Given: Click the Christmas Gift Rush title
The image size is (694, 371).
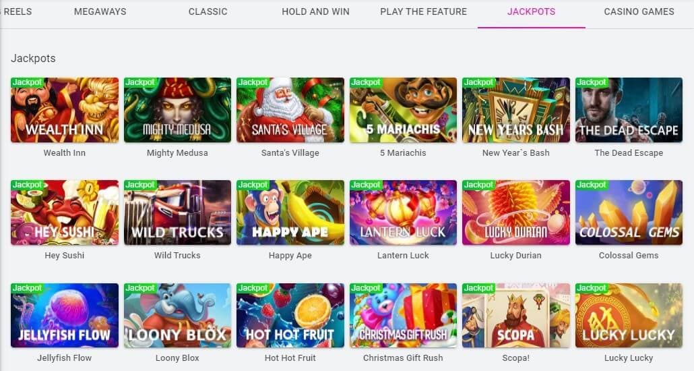Looking at the screenshot, I should (x=403, y=358).
